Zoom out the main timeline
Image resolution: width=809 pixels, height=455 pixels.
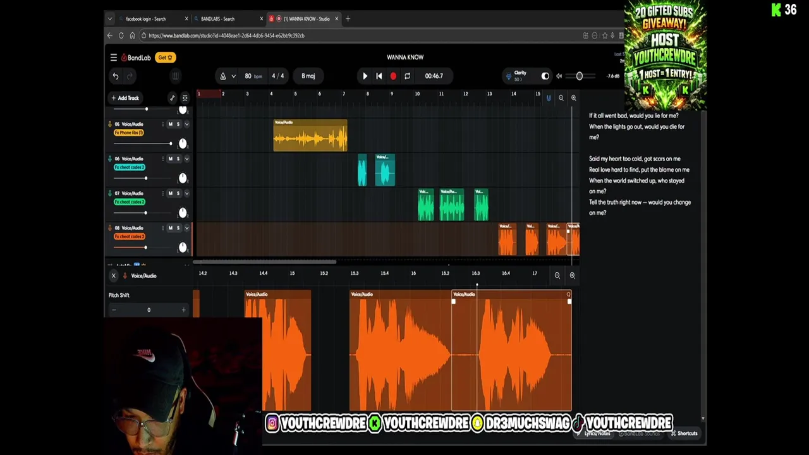[x=561, y=98]
